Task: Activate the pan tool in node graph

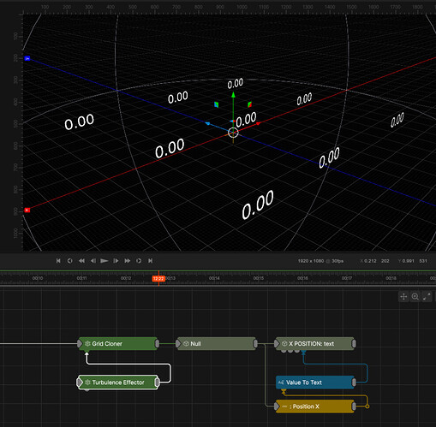Action: (x=403, y=297)
